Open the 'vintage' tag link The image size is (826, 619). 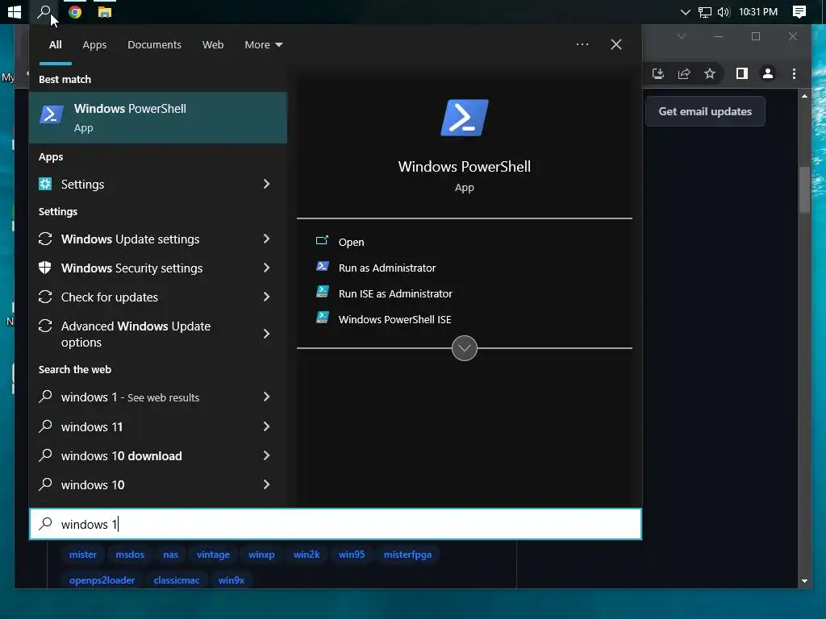[x=213, y=555]
